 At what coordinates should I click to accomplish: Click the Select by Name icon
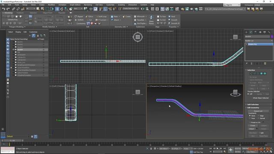(x=42, y=9)
